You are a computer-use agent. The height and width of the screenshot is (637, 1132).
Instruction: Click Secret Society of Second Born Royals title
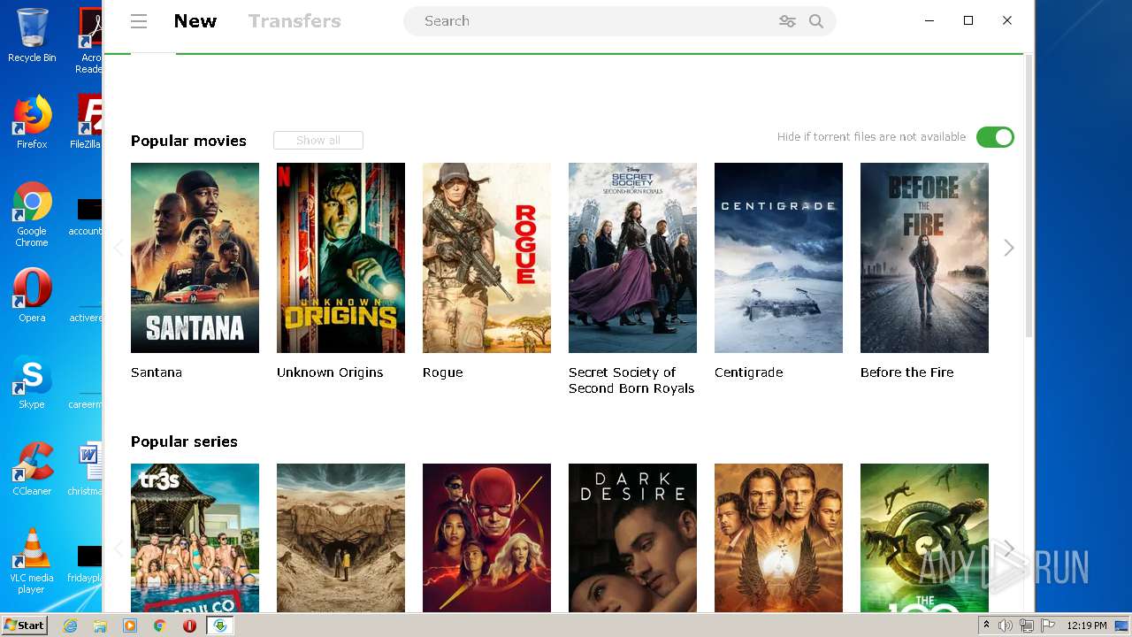coord(631,380)
